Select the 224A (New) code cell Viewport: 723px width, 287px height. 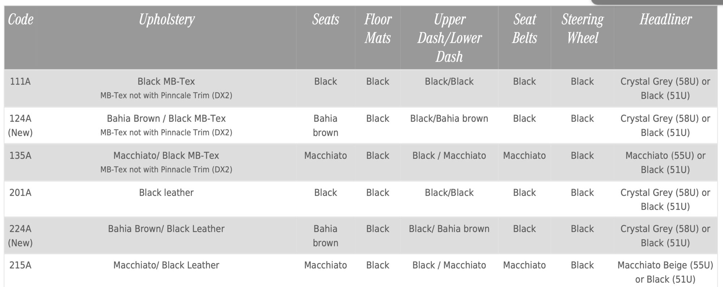click(x=20, y=236)
